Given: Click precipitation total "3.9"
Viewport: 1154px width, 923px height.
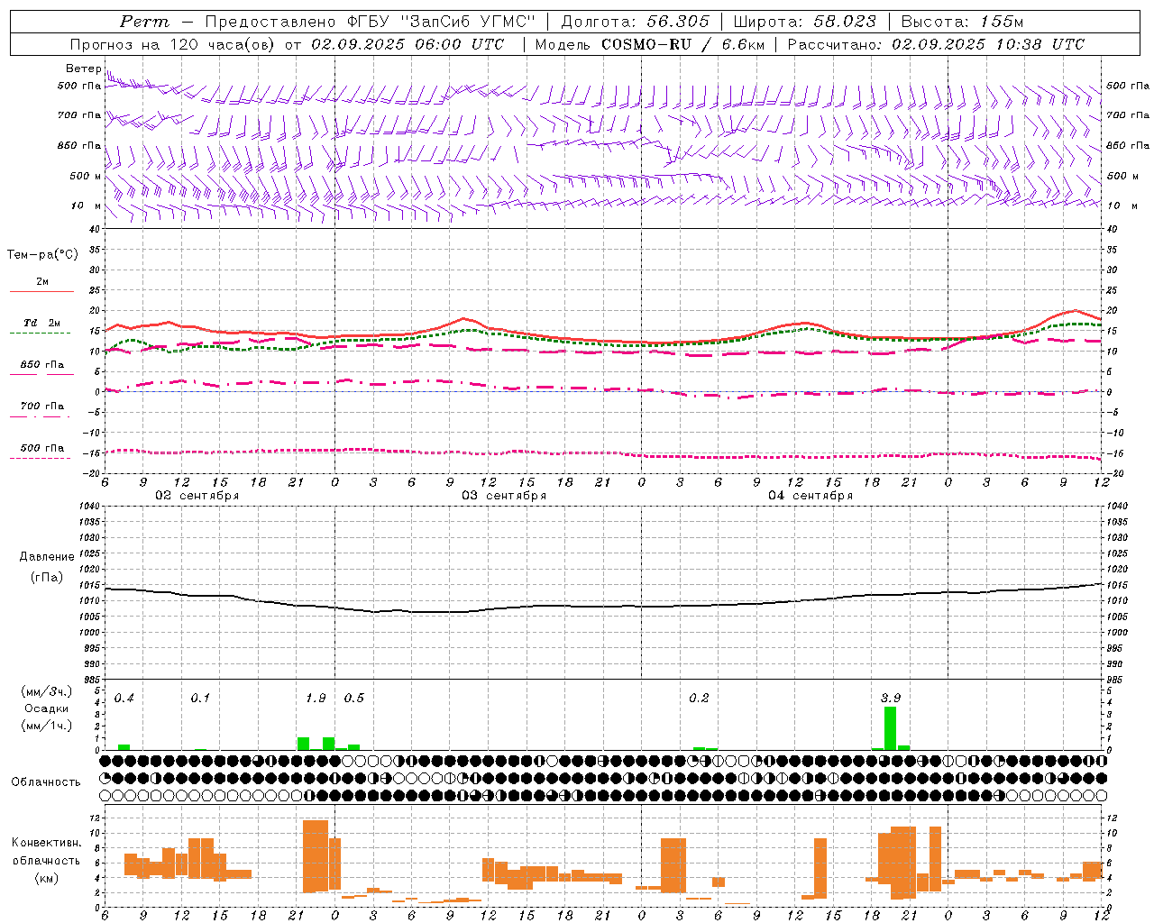Looking at the screenshot, I should pyautogui.click(x=891, y=698).
